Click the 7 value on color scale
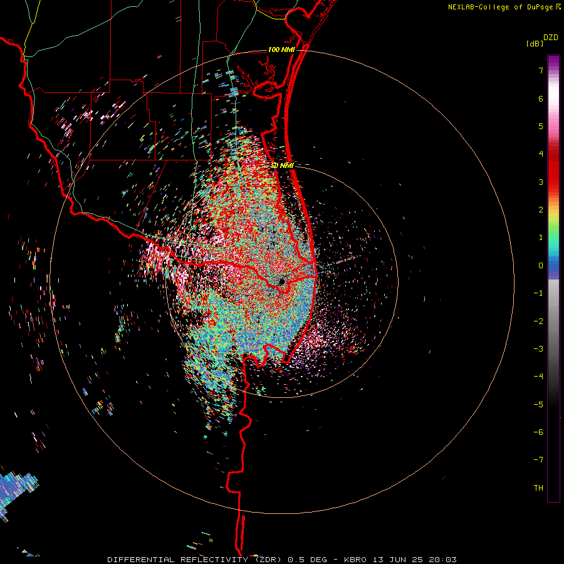The image size is (564, 564). (541, 70)
